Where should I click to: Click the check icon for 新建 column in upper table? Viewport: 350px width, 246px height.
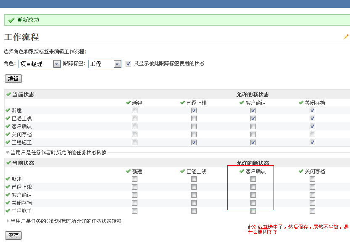(x=128, y=103)
